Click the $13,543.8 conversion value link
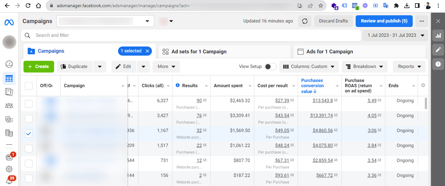This screenshot has height=186, width=445. tap(323, 101)
